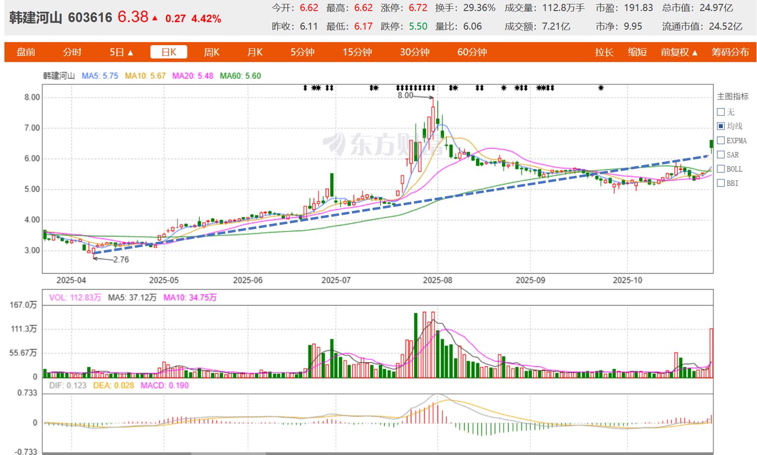Click the 8.00 high price annotation
Screen dimensions: 757x455
[405, 96]
